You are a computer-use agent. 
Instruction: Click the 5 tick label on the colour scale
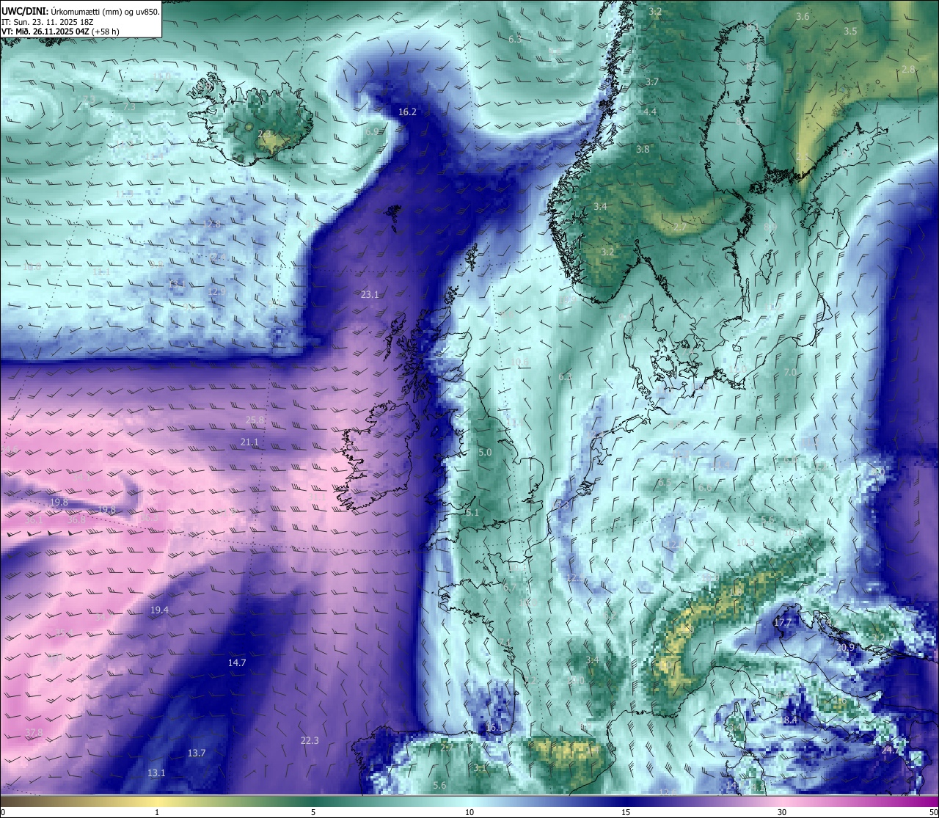313,813
